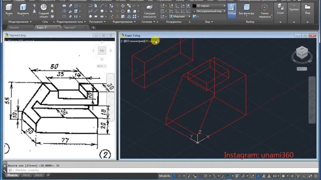Select the Circle tool in Drawing panel
This screenshot has height=180, width=321.
coord(102,11)
